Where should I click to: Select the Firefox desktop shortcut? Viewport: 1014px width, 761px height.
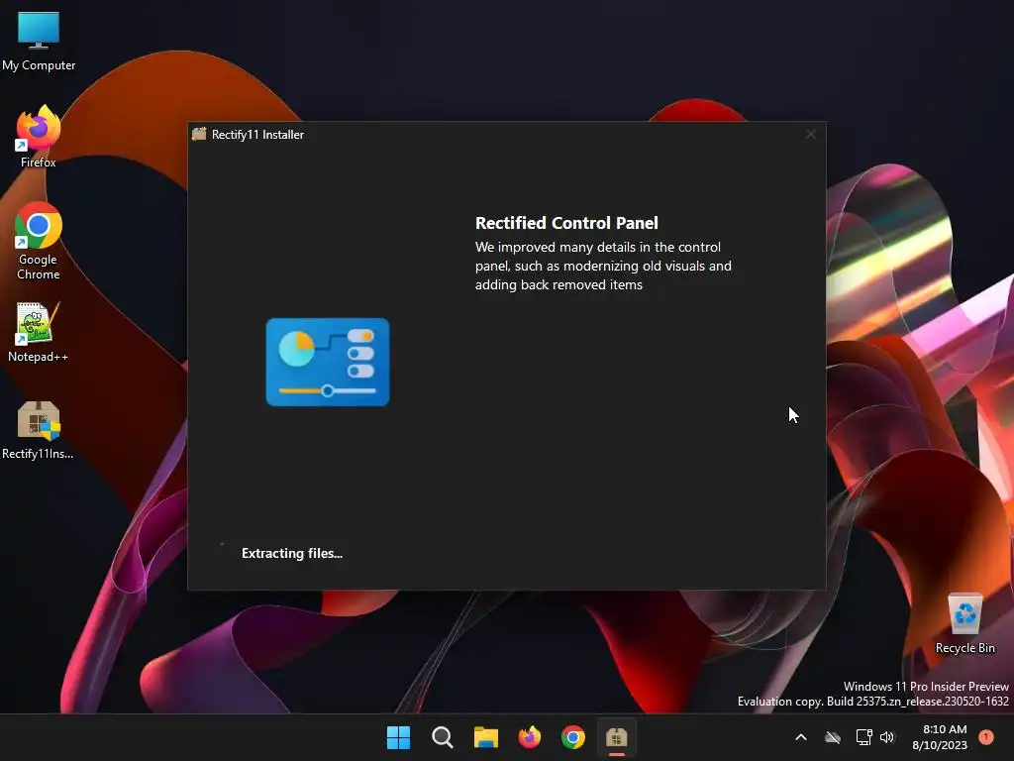(x=39, y=137)
